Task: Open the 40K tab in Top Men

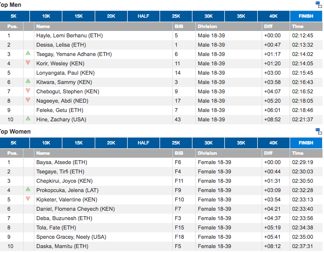Action: 273,16
